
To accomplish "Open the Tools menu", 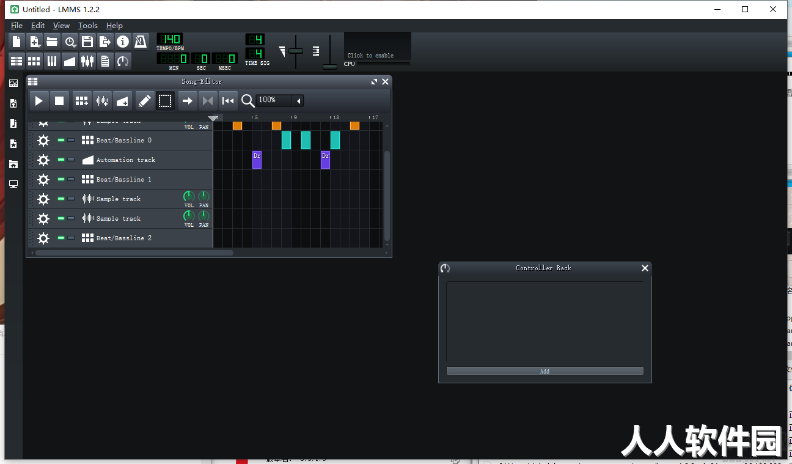I will click(87, 26).
